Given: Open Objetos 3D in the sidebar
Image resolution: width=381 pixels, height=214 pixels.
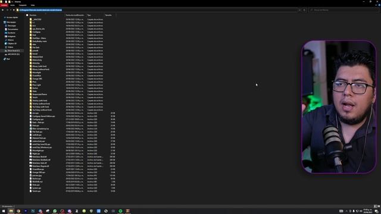Looking at the screenshot, I should 11,43.
